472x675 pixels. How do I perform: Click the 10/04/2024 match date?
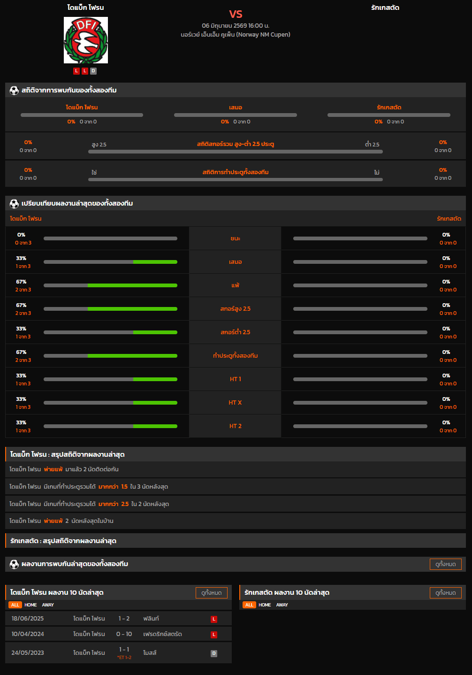[28, 634]
